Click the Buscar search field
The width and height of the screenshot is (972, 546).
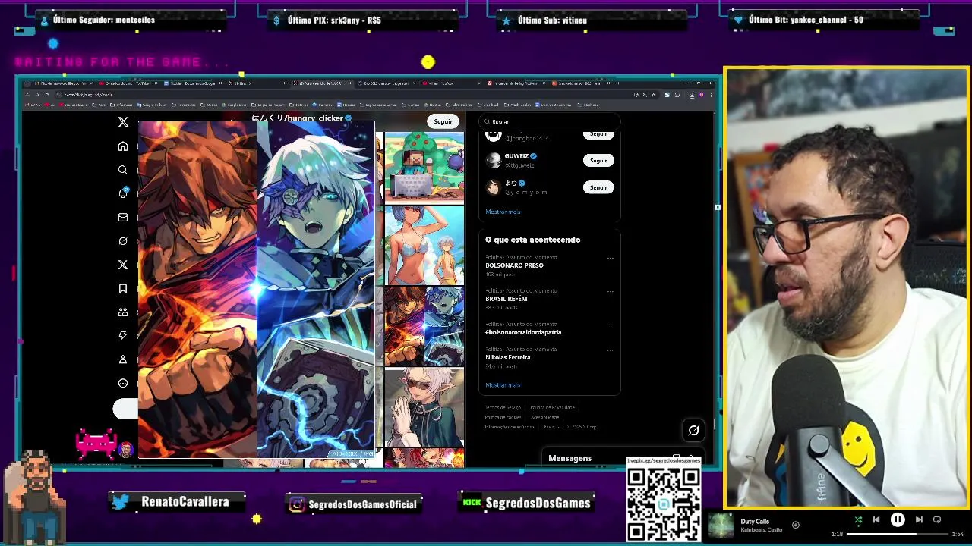[x=550, y=121]
